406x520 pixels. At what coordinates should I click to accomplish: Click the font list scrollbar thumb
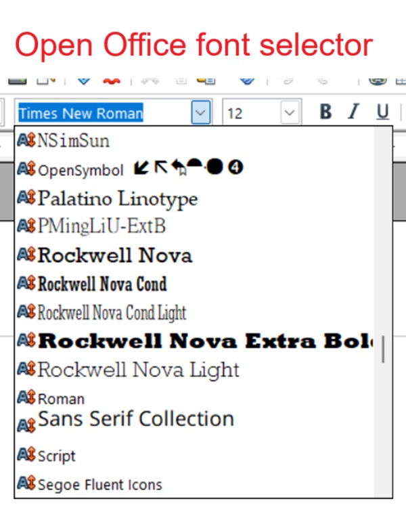[383, 349]
